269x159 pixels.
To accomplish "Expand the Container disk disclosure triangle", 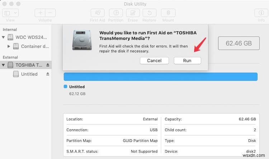I will (x=9, y=46).
